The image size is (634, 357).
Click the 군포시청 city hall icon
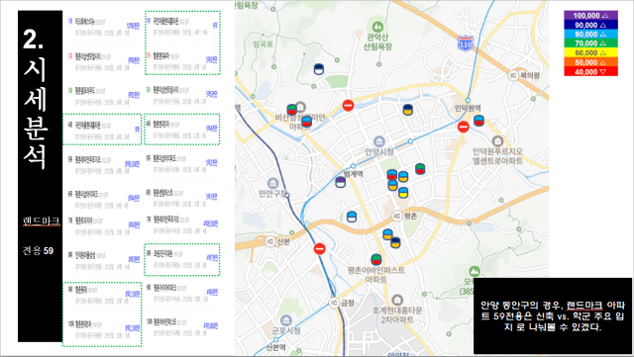tap(286, 321)
